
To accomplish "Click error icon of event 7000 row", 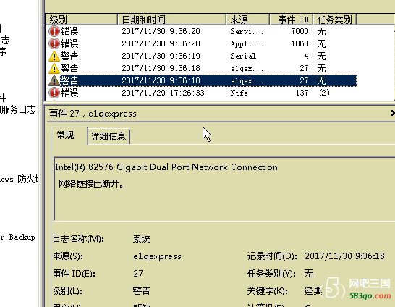I will tap(54, 31).
